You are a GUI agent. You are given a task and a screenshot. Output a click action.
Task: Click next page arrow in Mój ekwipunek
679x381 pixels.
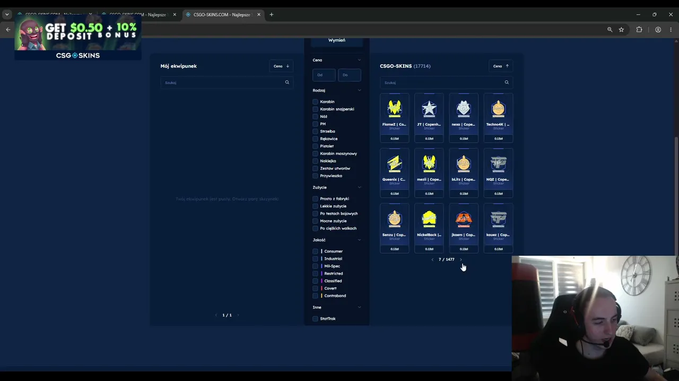point(238,315)
